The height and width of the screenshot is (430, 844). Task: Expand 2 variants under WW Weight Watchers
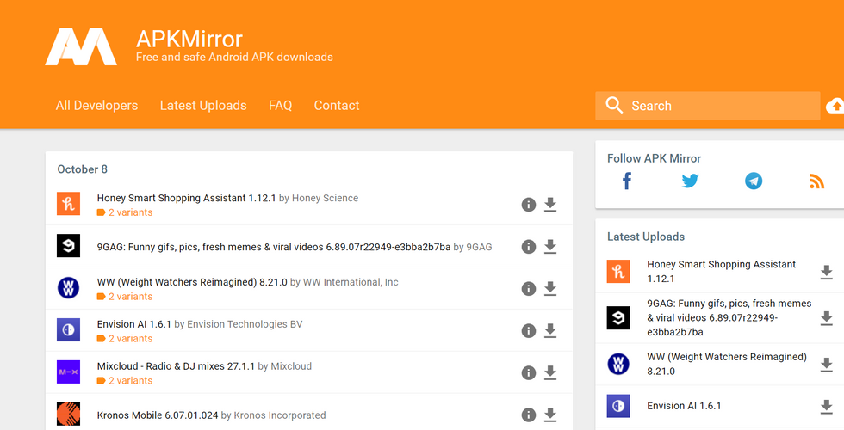click(x=125, y=297)
